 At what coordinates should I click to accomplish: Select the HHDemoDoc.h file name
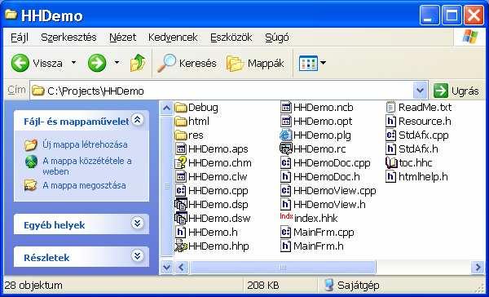click(327, 177)
